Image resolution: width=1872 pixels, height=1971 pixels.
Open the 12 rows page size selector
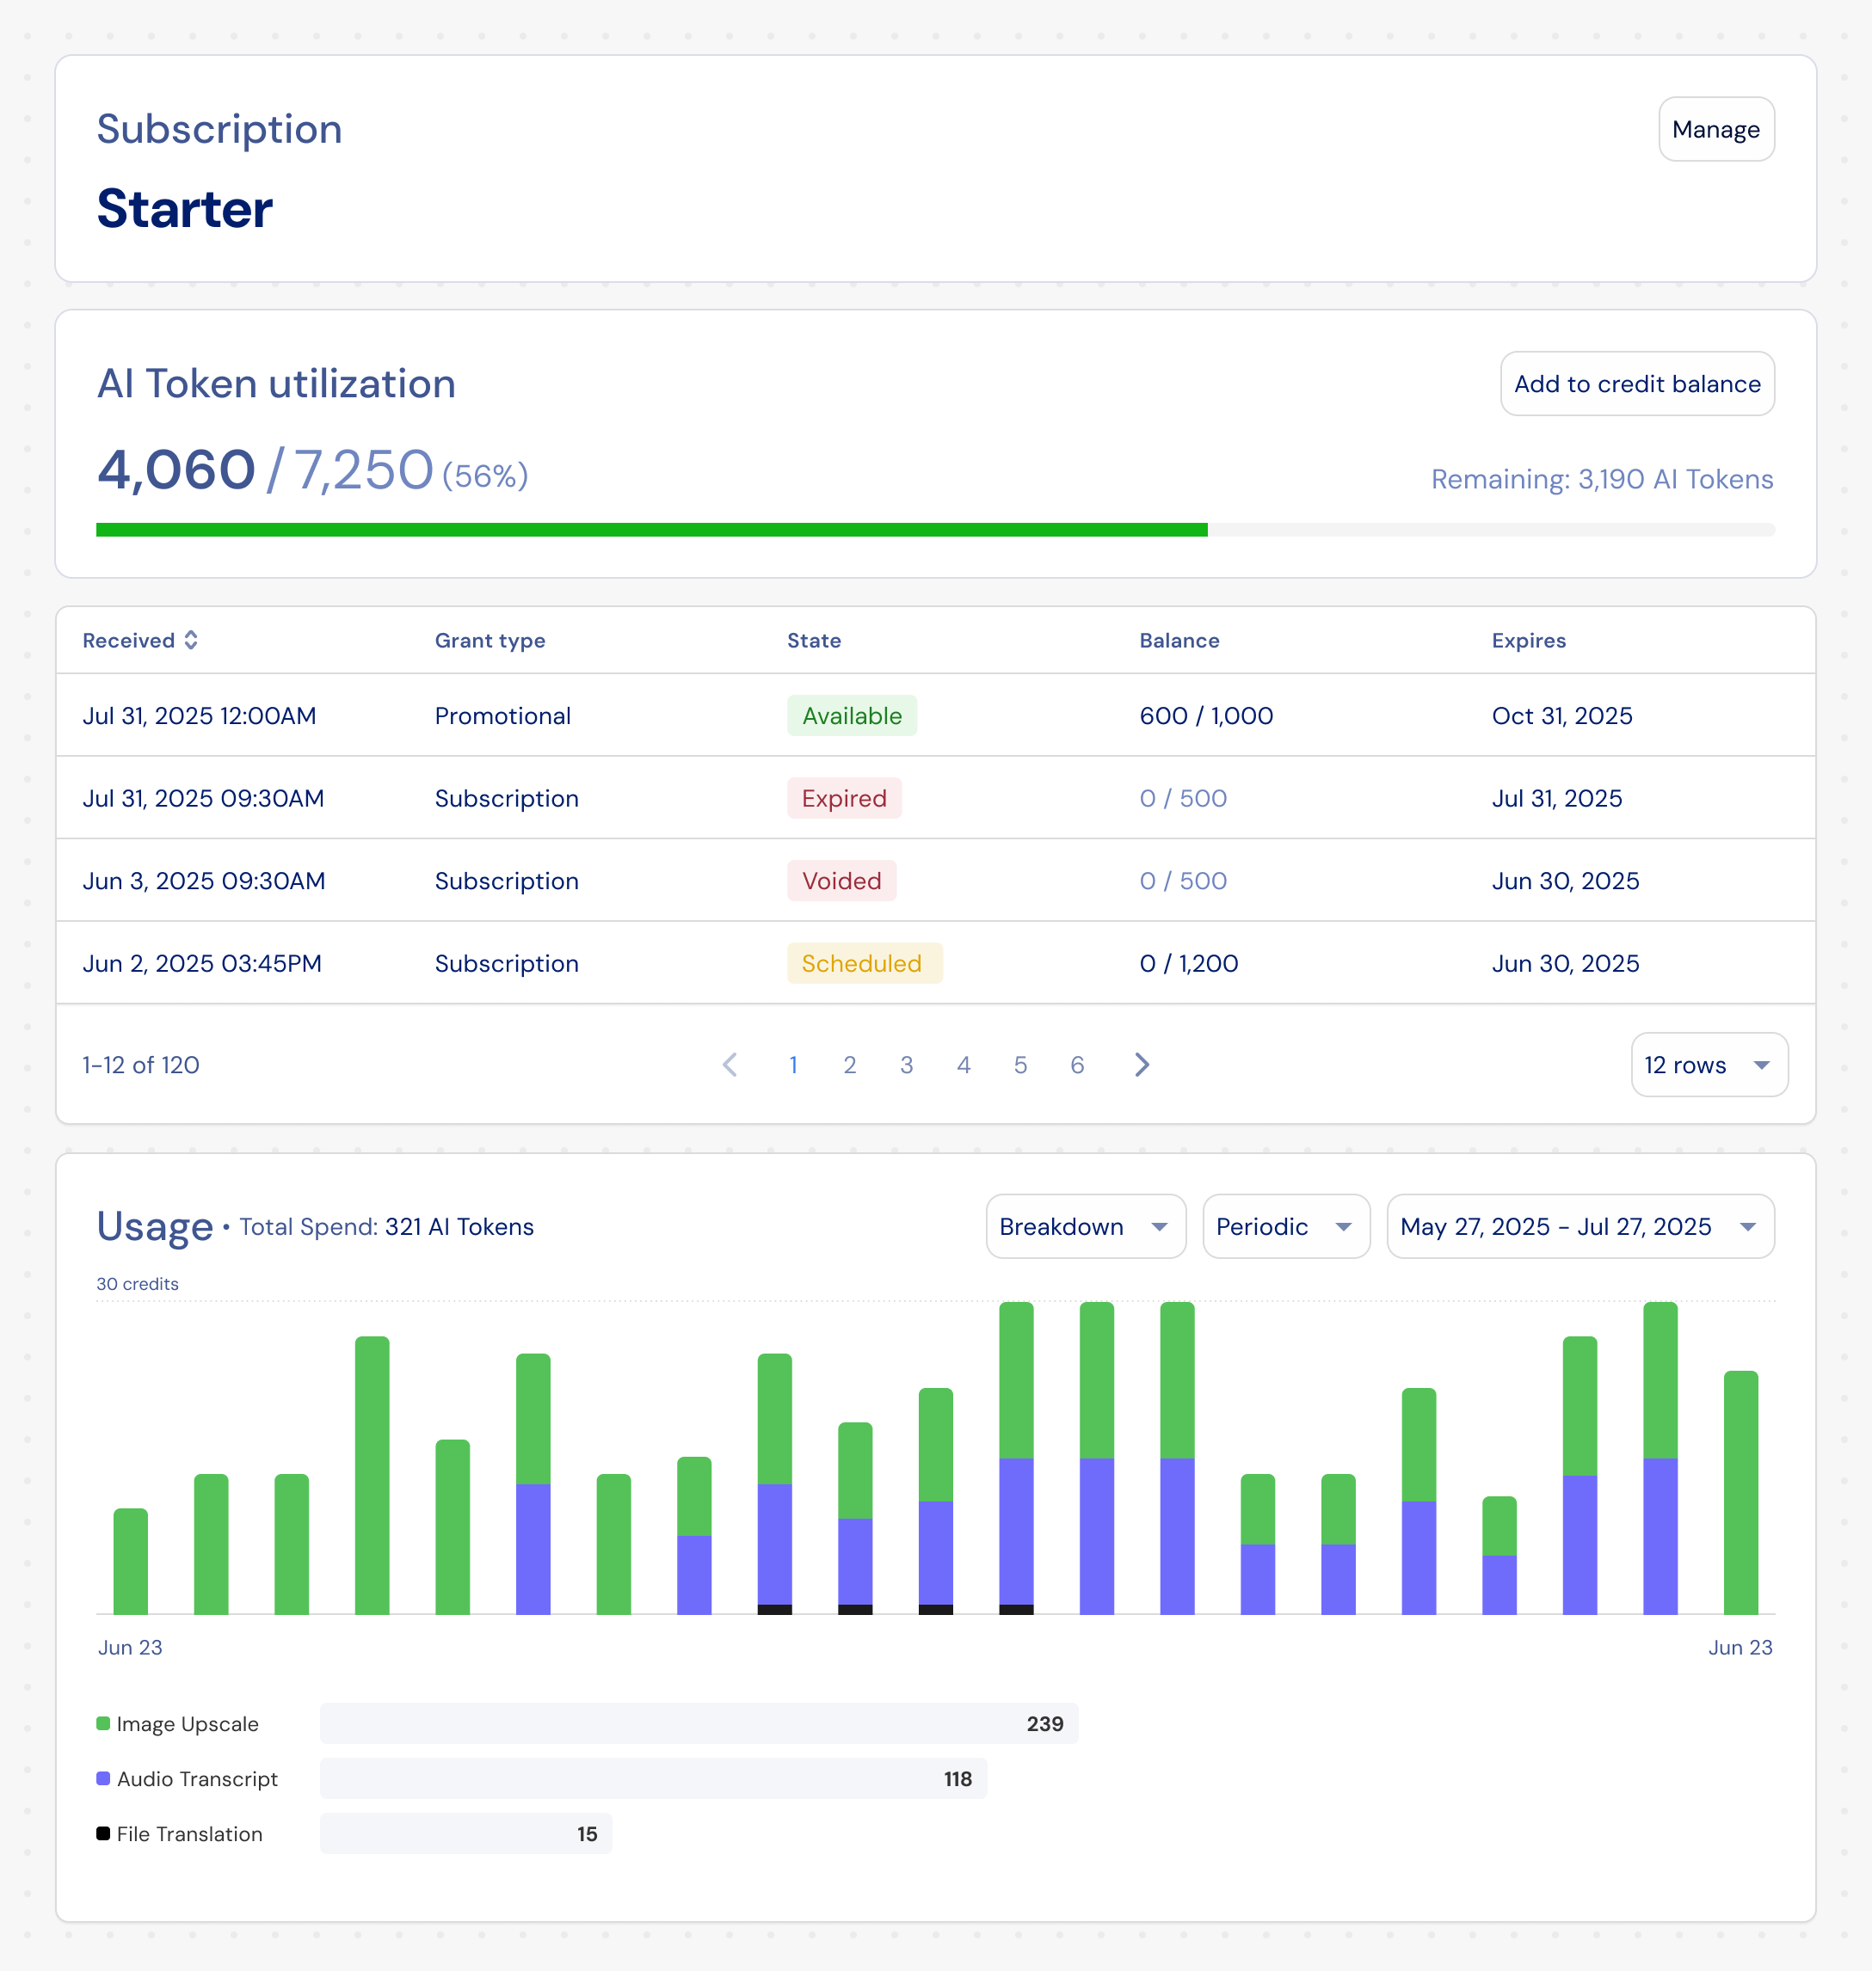[1709, 1065]
